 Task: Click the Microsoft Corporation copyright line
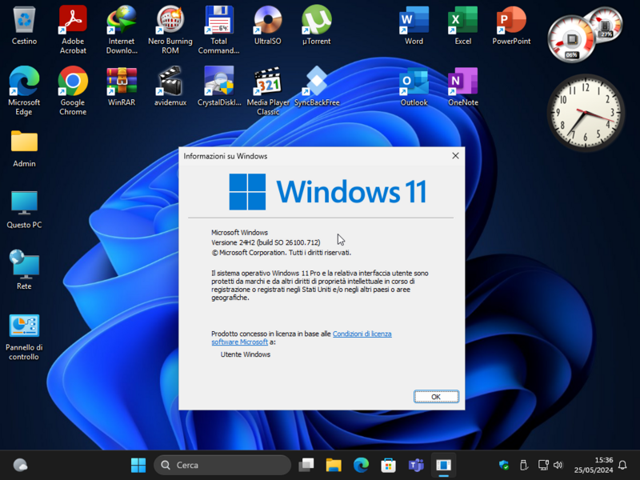282,253
